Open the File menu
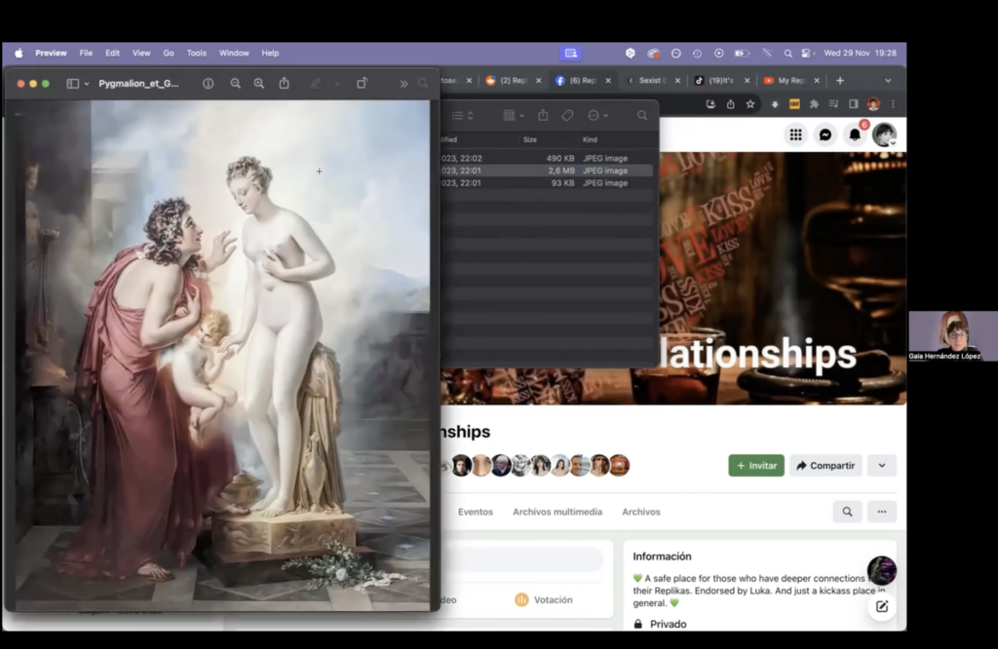This screenshot has width=998, height=649. (x=86, y=54)
